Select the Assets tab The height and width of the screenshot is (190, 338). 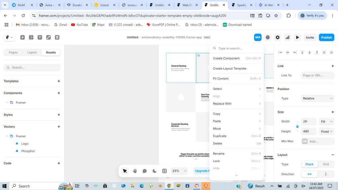pyautogui.click(x=51, y=52)
